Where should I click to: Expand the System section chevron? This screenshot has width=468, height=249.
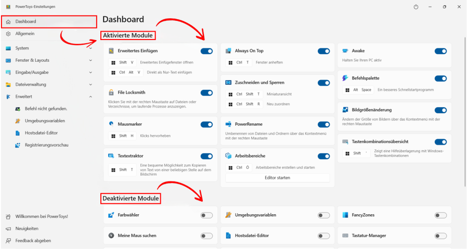pos(90,48)
